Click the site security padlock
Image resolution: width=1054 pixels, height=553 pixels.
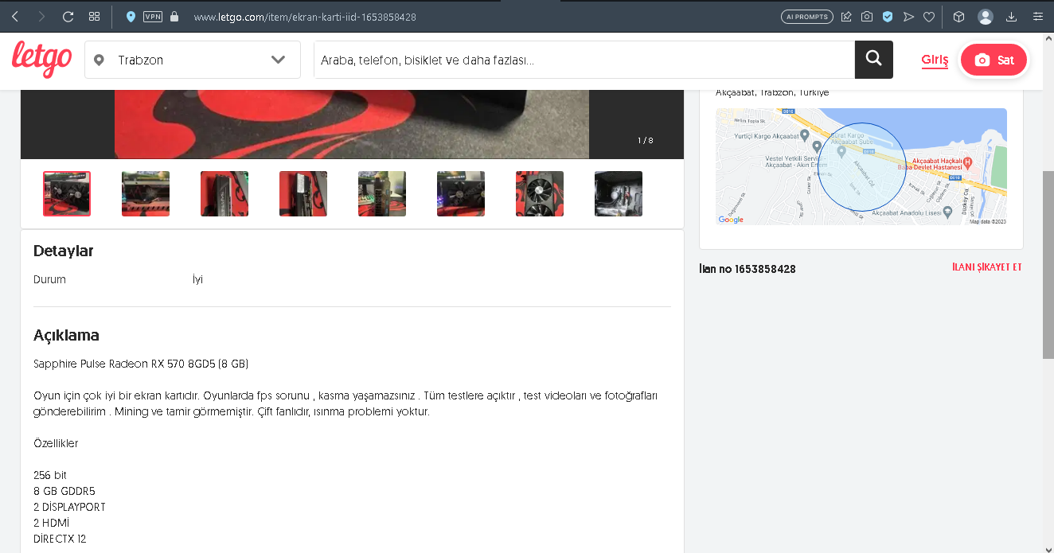(174, 16)
